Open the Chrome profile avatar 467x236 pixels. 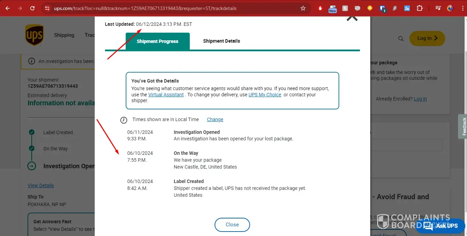tap(450, 8)
